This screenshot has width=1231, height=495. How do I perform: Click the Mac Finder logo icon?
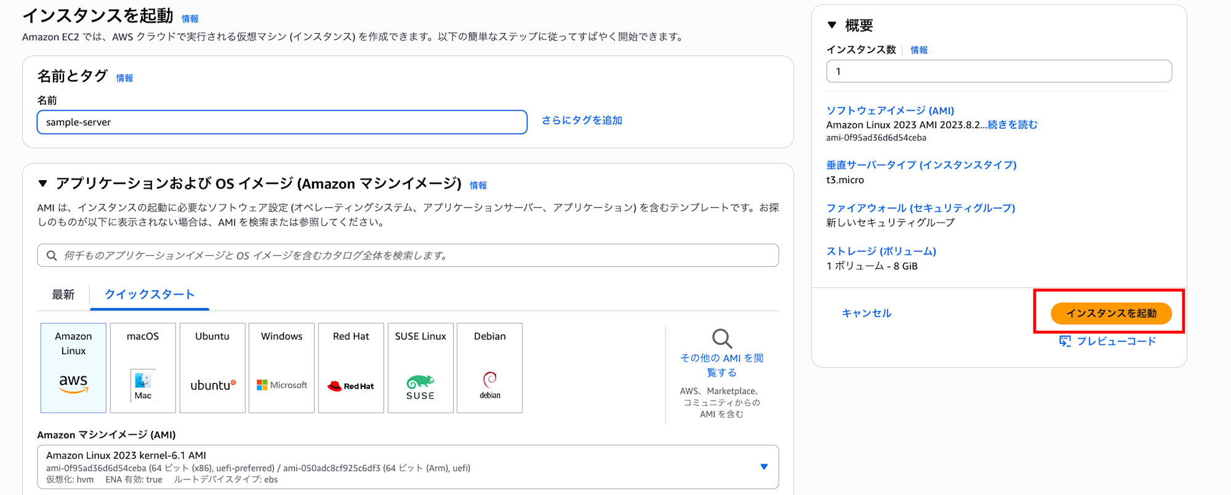(143, 386)
